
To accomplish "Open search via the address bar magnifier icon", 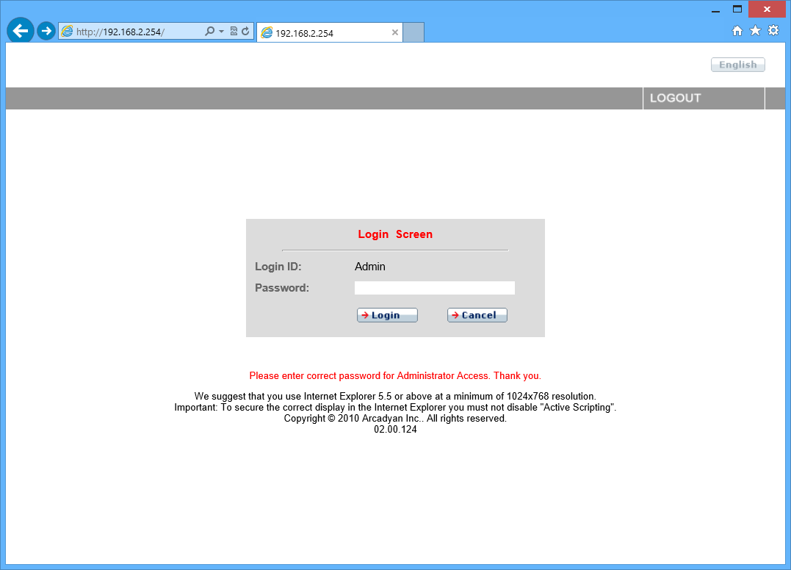I will click(209, 32).
